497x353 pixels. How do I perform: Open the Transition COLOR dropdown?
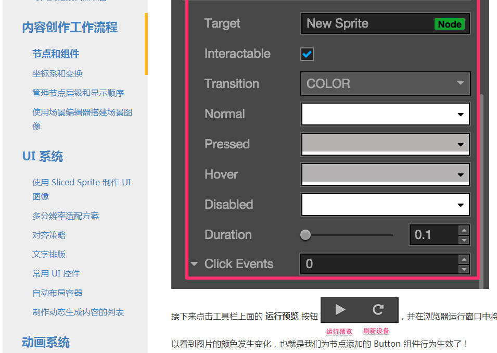(x=385, y=84)
